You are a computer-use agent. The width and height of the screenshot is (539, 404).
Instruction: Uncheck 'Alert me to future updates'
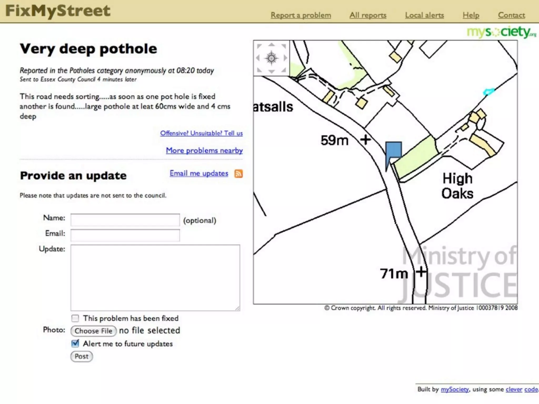point(75,344)
